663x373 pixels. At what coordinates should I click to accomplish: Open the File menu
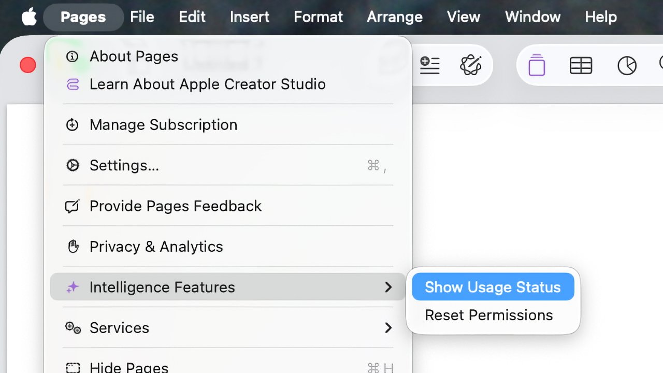coord(142,17)
